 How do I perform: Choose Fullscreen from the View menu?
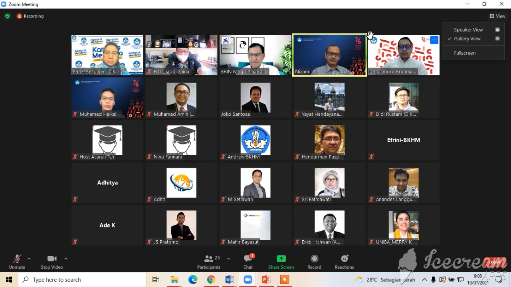click(465, 53)
